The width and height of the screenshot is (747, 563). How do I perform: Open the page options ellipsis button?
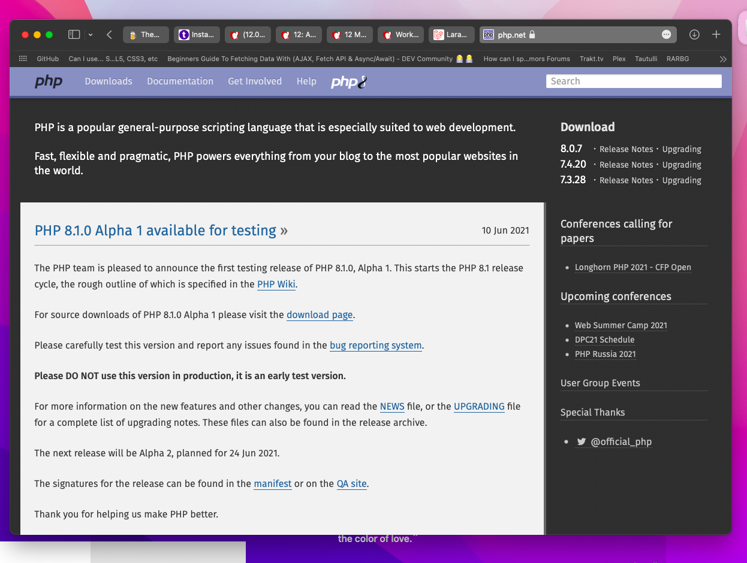[666, 35]
